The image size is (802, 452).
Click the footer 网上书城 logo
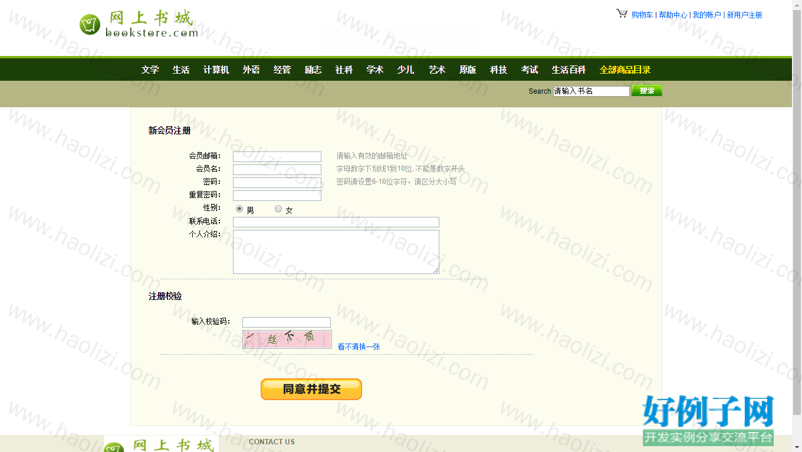[160, 444]
